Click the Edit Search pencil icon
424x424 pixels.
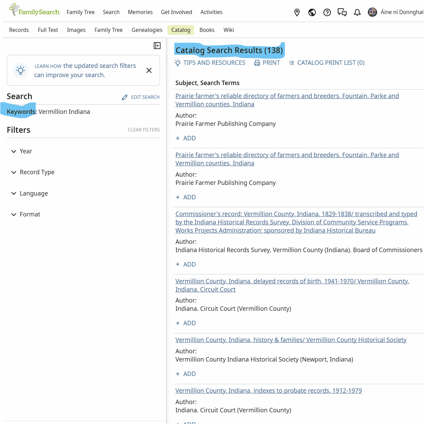tap(125, 97)
